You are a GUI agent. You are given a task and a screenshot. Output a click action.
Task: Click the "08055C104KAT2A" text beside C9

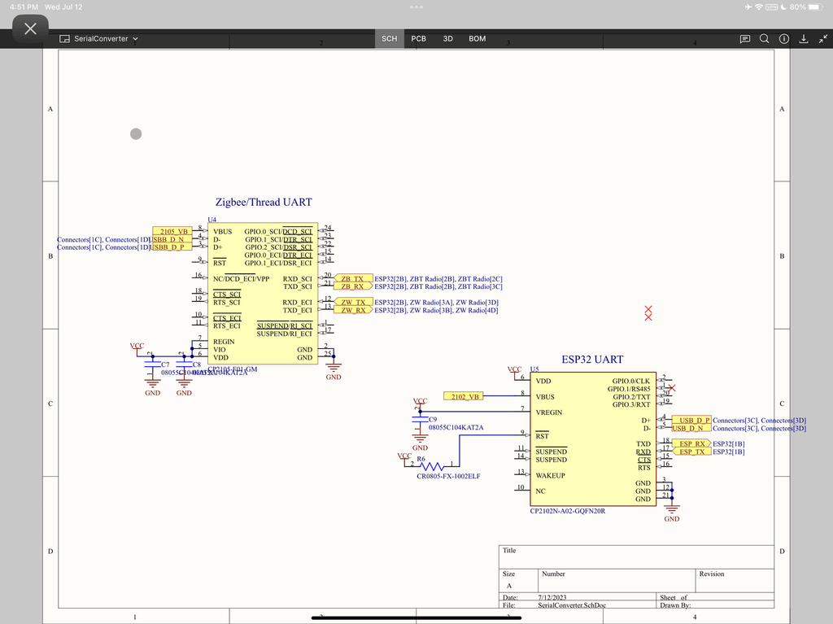[x=456, y=427]
